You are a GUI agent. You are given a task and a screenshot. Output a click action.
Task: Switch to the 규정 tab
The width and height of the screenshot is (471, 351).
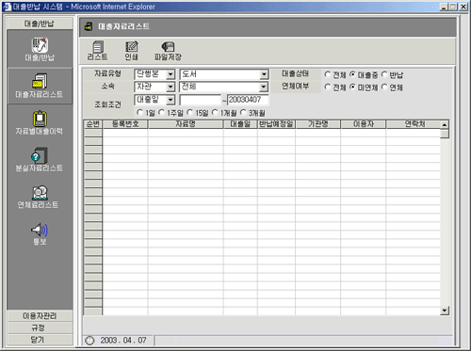click(40, 327)
